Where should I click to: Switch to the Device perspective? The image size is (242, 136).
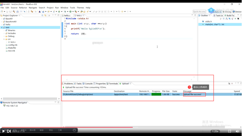(237, 12)
